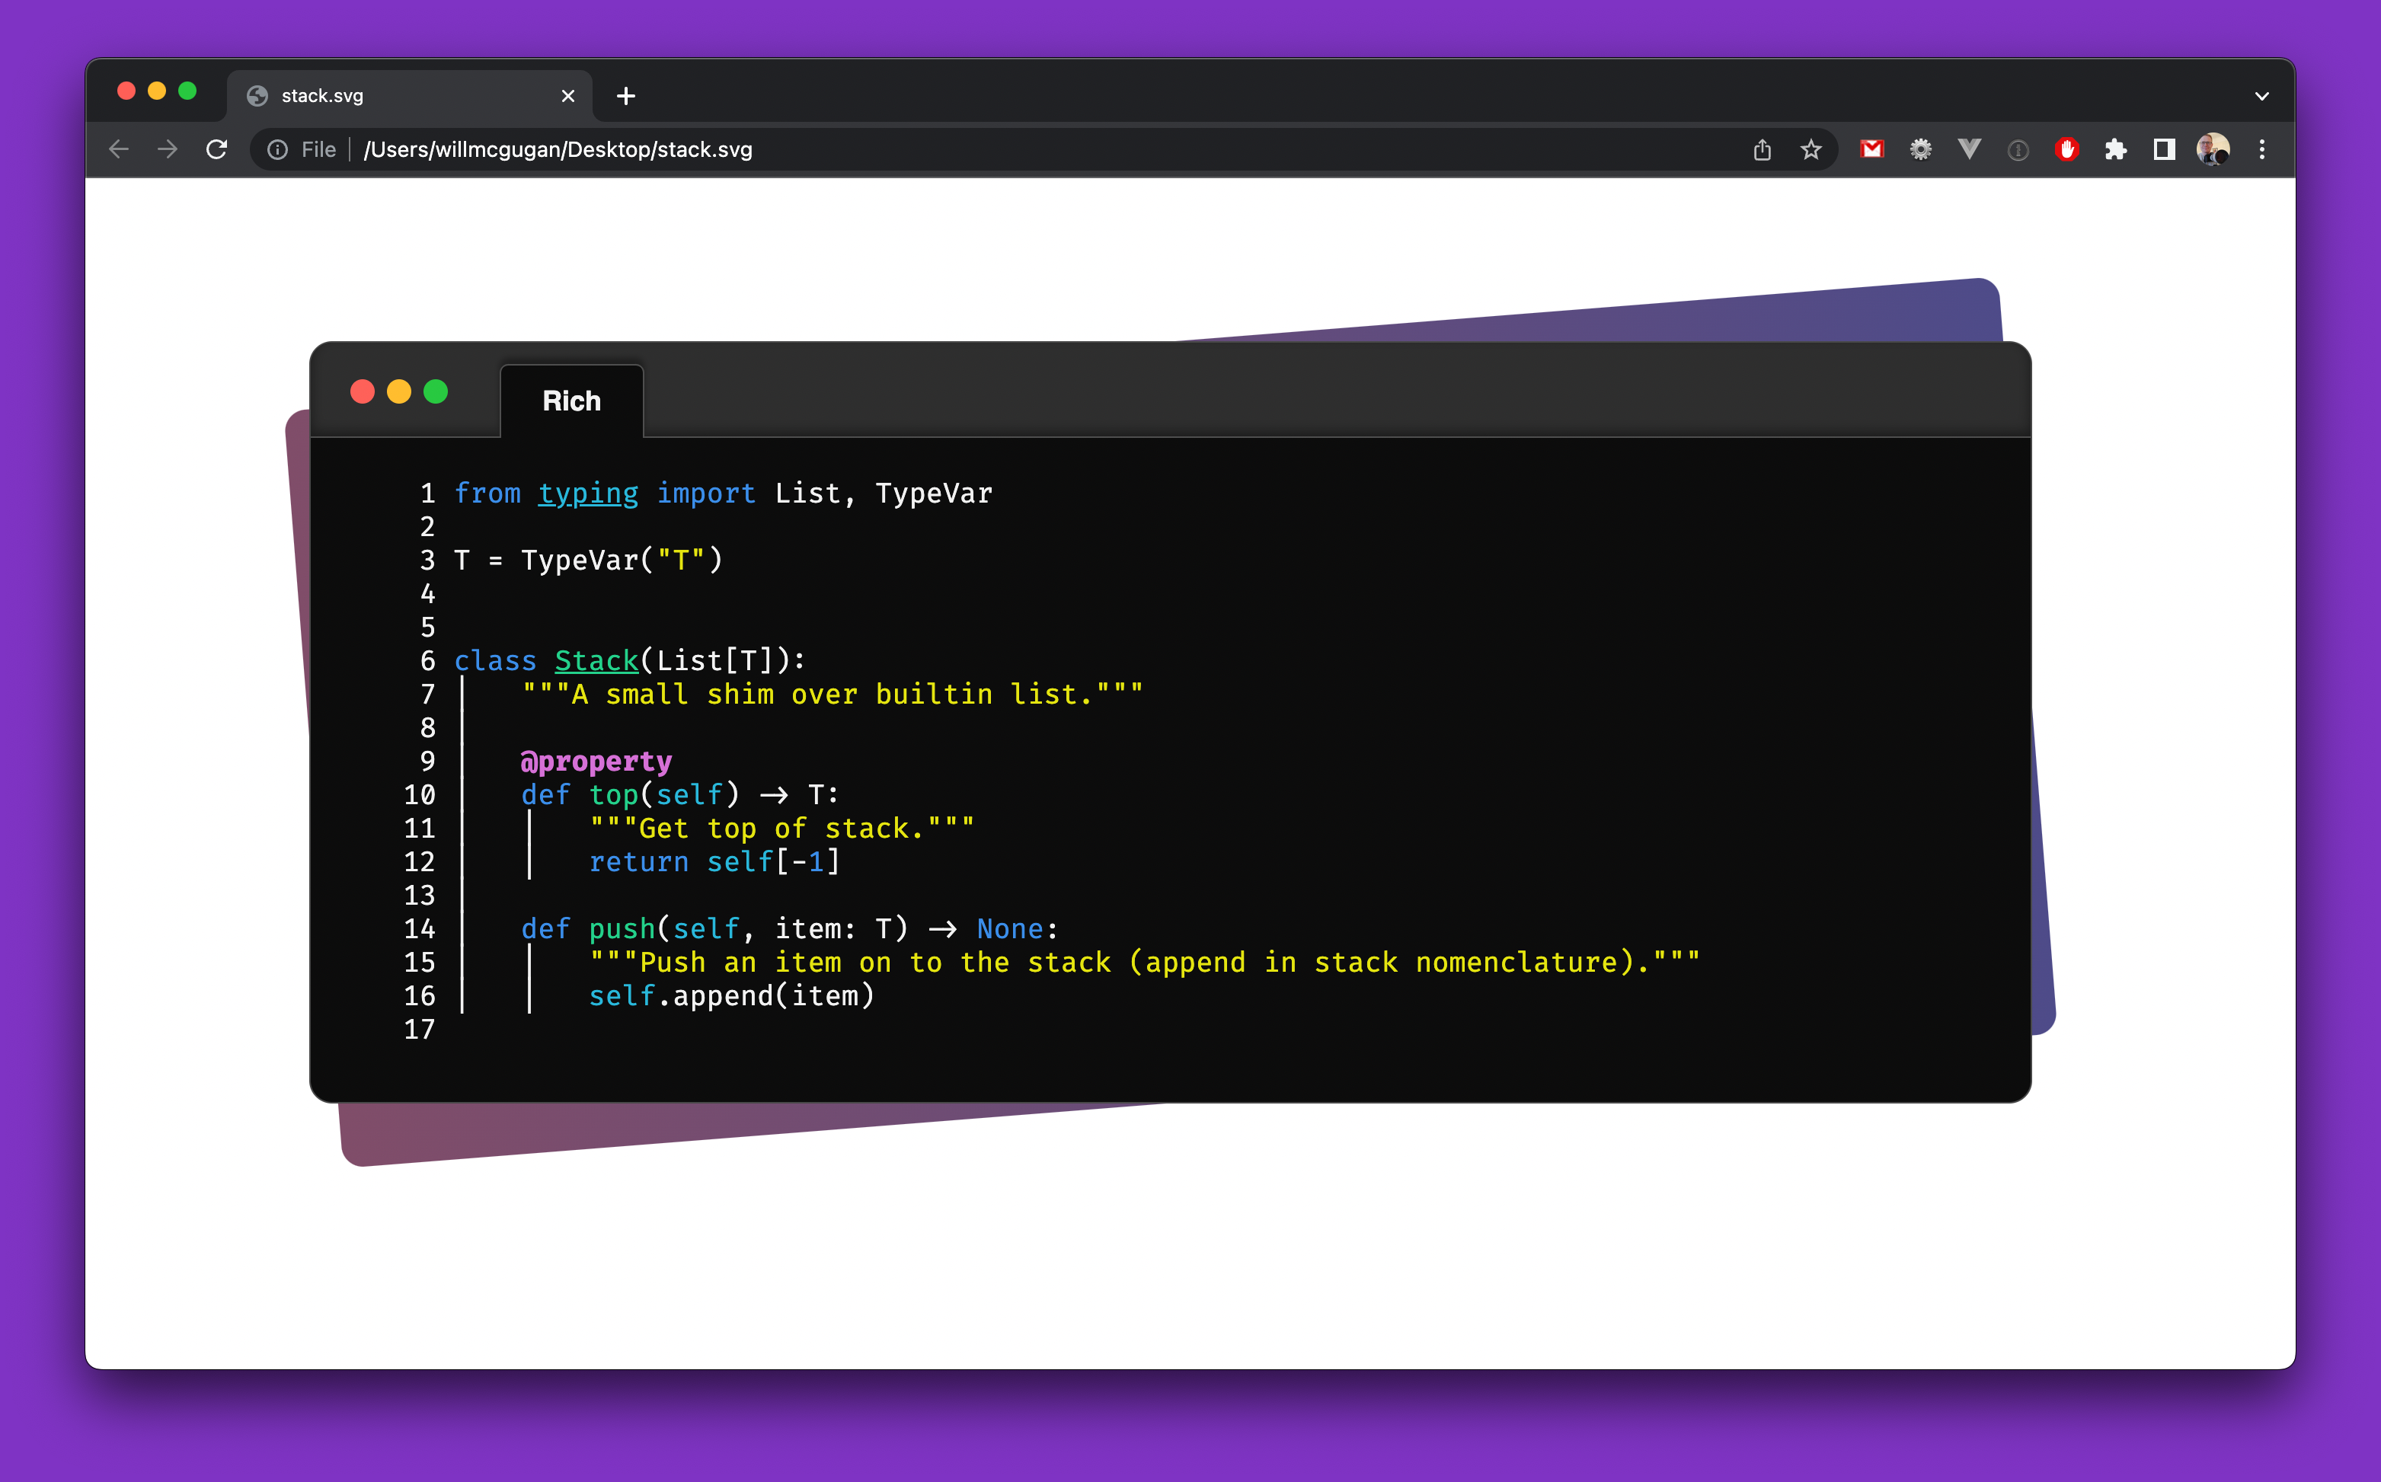This screenshot has width=2381, height=1482.
Task: Share the current page
Action: click(1763, 149)
